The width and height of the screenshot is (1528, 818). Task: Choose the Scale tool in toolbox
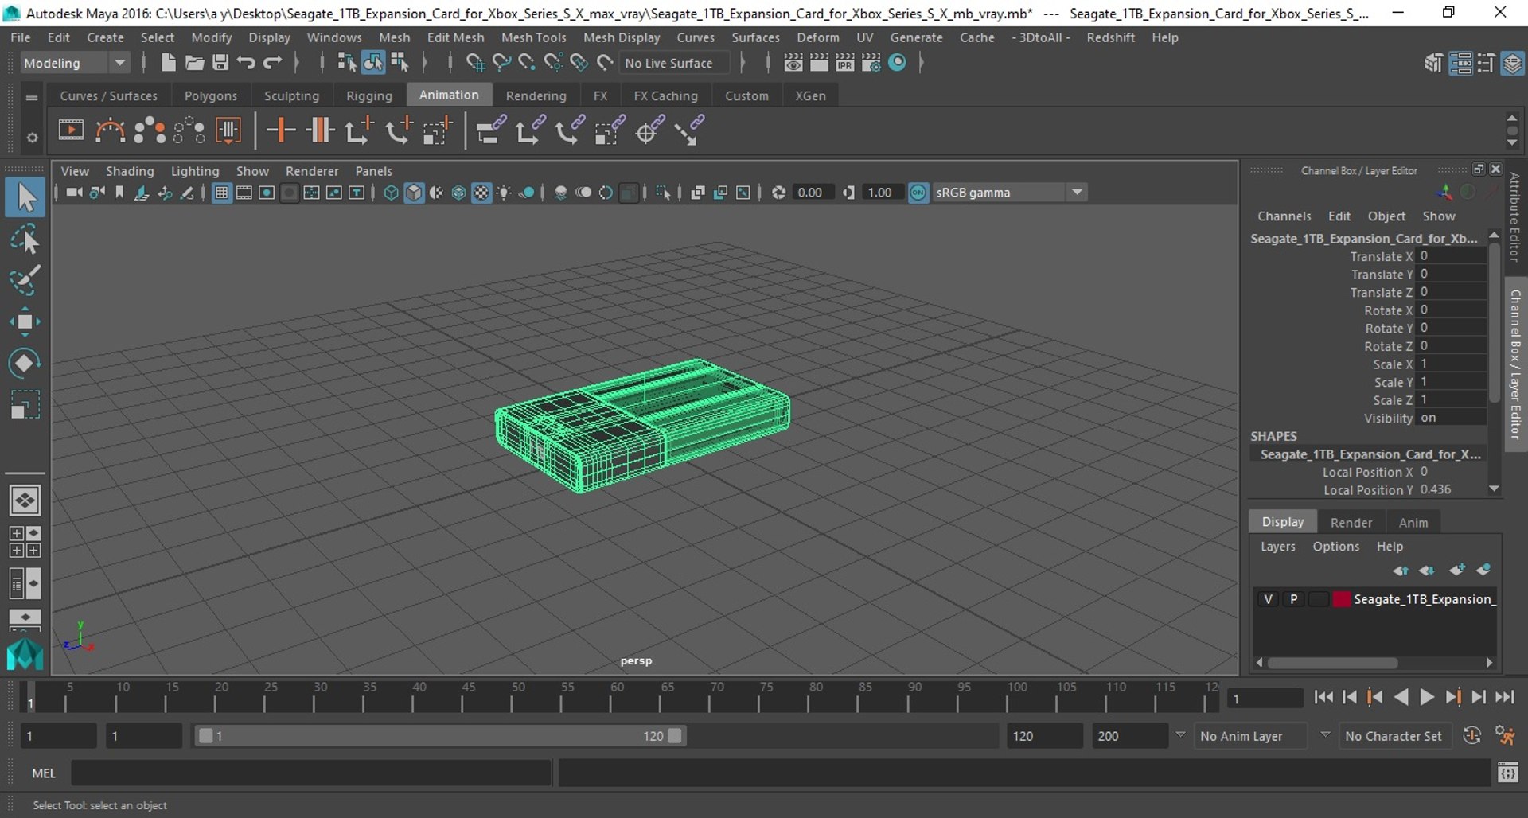[x=25, y=404]
